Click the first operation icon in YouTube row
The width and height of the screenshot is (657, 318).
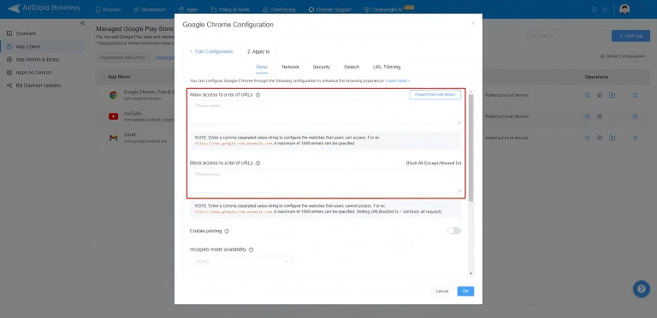(588, 116)
